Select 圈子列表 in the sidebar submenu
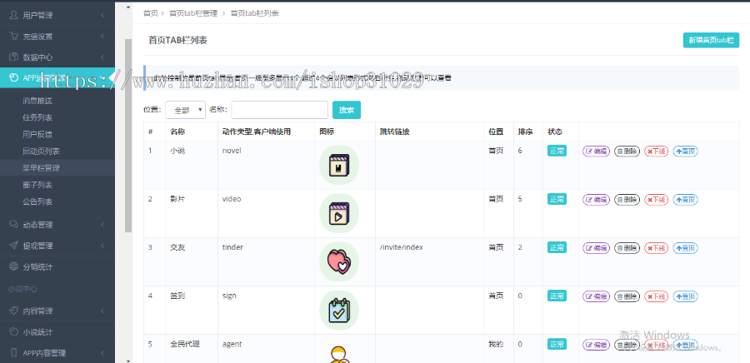Image resolution: width=750 pixels, height=363 pixels. (37, 185)
